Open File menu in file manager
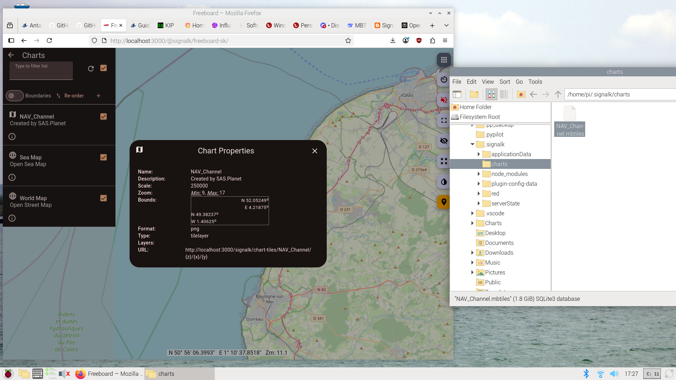The height and width of the screenshot is (380, 676). 457,82
